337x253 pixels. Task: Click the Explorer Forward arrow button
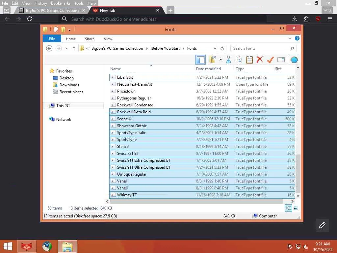(59, 48)
